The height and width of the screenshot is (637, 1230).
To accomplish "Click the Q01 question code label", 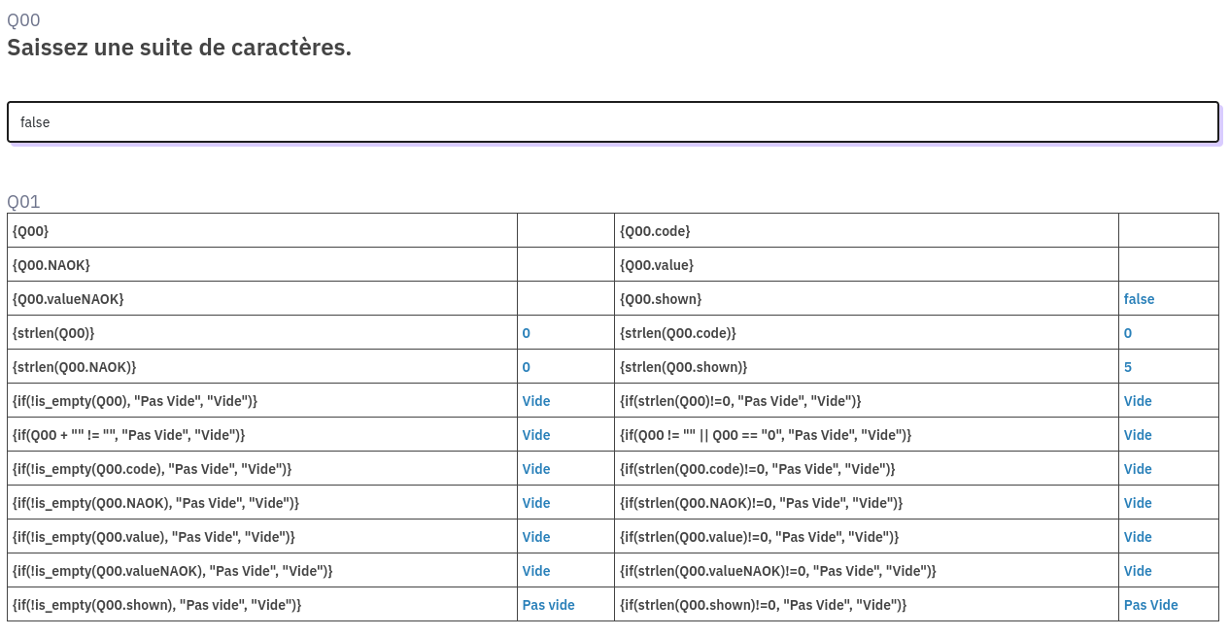I will pos(23,202).
